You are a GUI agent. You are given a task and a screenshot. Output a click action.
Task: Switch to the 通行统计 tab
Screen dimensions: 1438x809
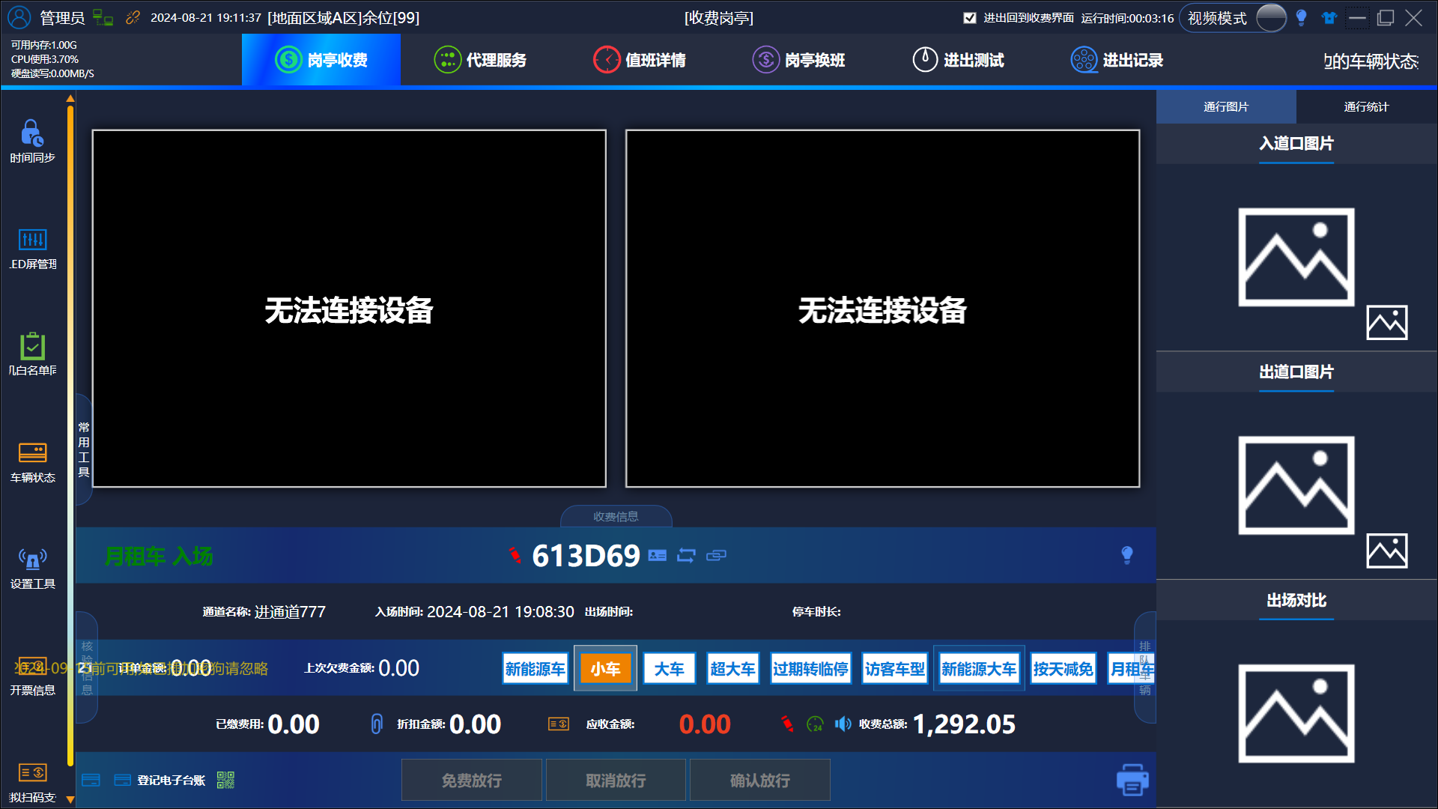pyautogui.click(x=1366, y=106)
